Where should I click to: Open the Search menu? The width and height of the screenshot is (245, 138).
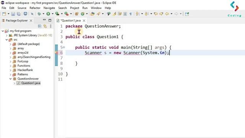62,8
